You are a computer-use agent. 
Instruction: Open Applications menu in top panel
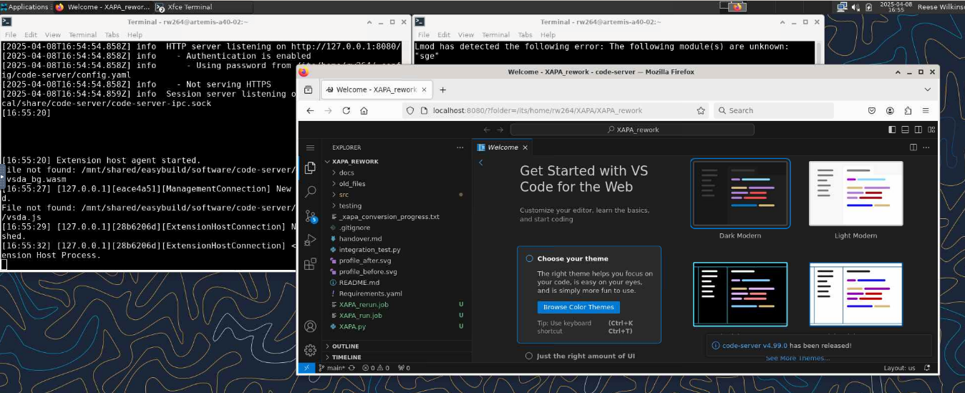click(x=24, y=6)
